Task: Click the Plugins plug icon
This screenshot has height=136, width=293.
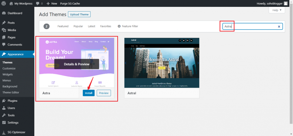Action: [x=4, y=101]
